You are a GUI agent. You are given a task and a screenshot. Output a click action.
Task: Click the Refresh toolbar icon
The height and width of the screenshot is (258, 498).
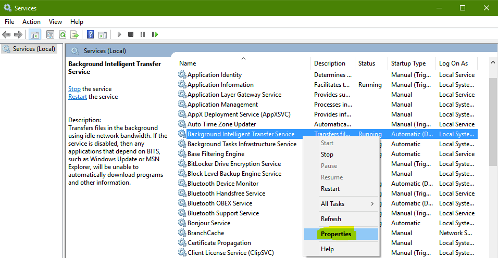coord(63,34)
